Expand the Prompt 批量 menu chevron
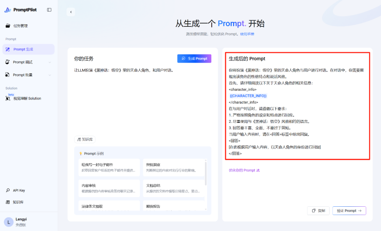This screenshot has height=231, width=381. click(50, 75)
